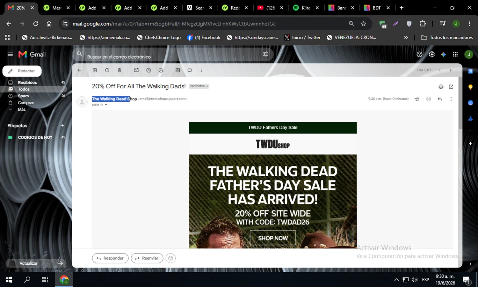Click the Redactar compose button
Screen dimensions: 478x287
pyautogui.click(x=22, y=71)
